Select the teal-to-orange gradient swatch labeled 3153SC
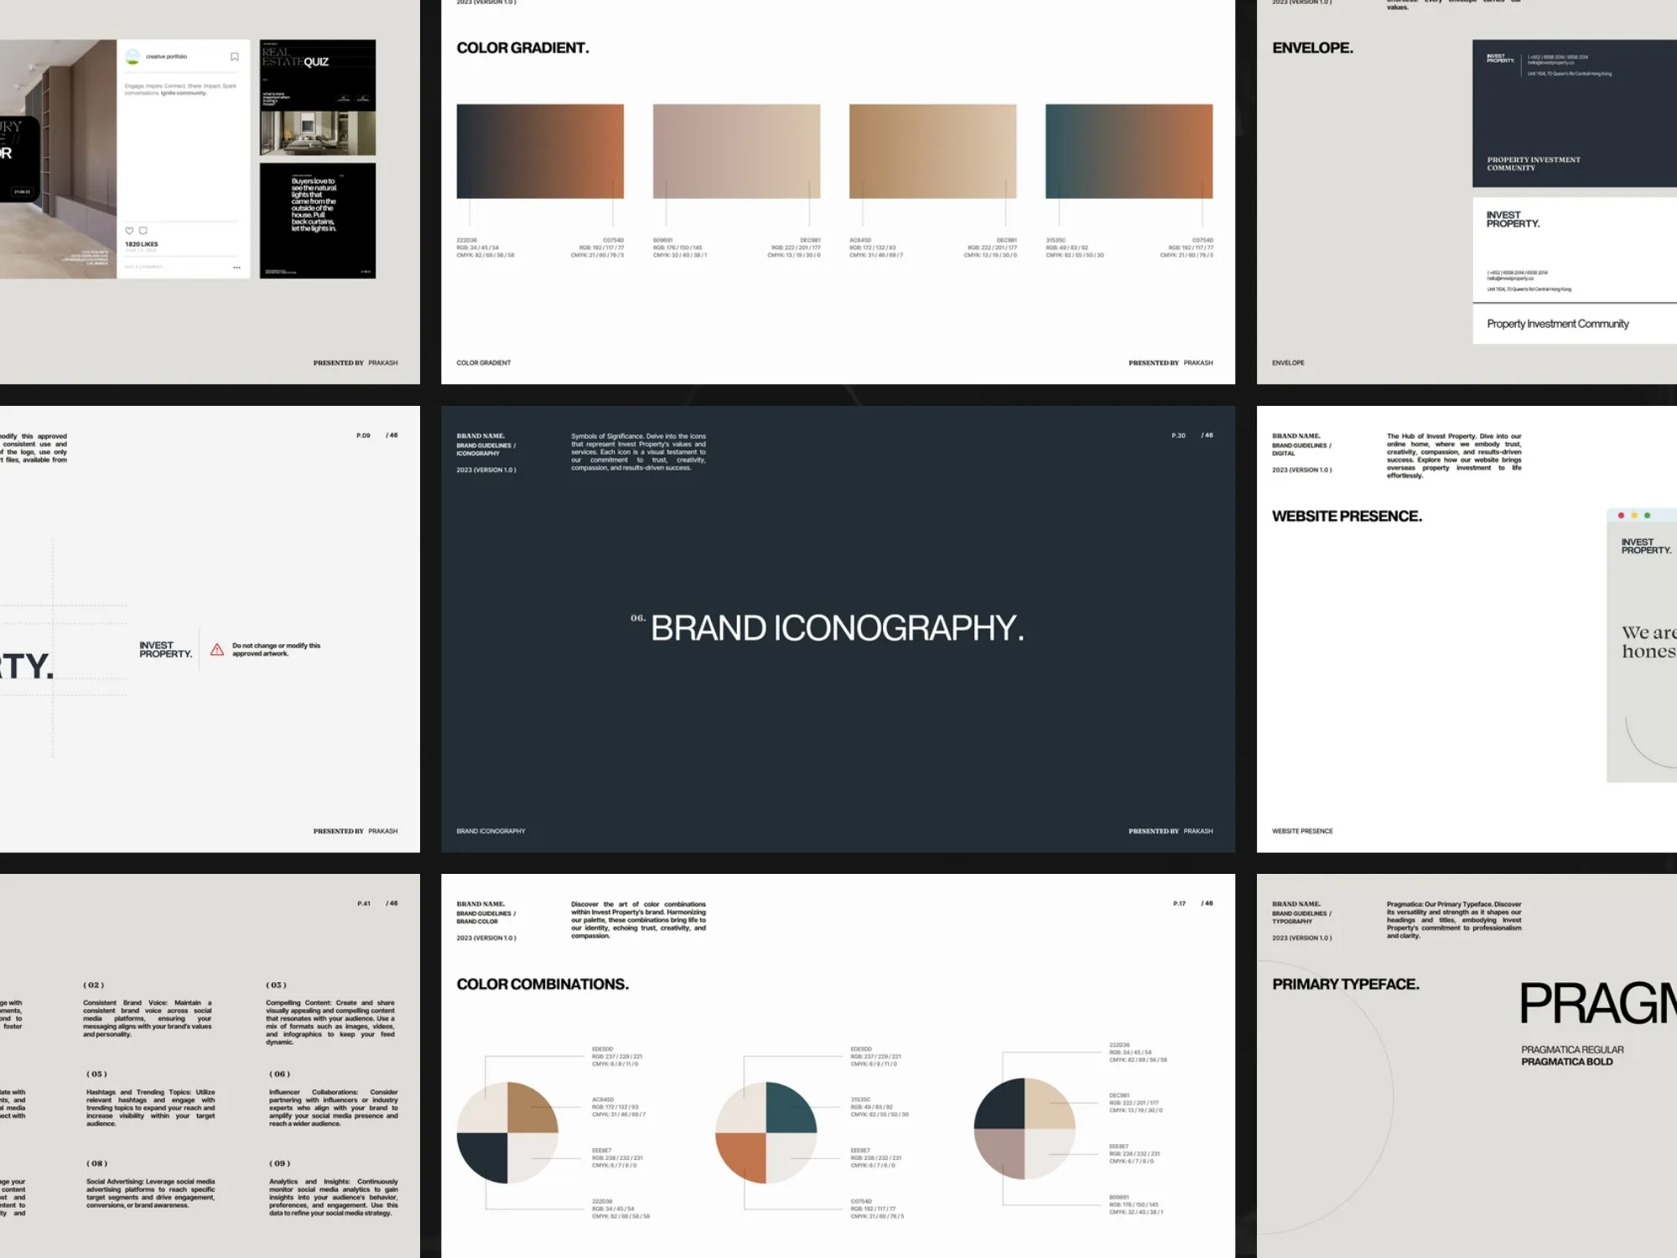1677x1258 pixels. click(1128, 151)
